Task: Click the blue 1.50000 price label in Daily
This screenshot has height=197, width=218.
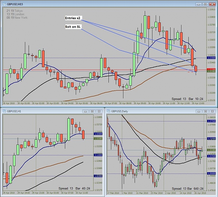Action: (x=211, y=174)
